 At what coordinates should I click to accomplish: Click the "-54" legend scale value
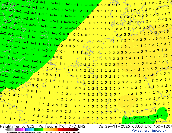coord(9,132)
